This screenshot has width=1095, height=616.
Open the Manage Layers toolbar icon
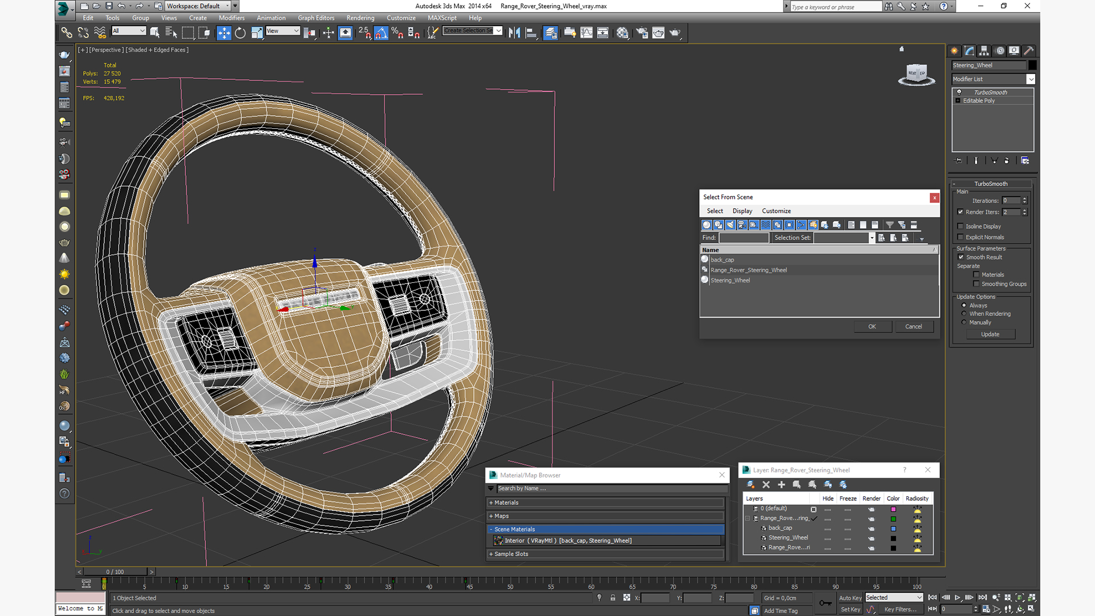(550, 33)
